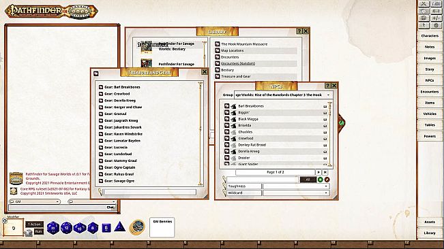Click the token icon for Crowfood NPC
Viewport: 444px width, 249px height.
click(233, 138)
